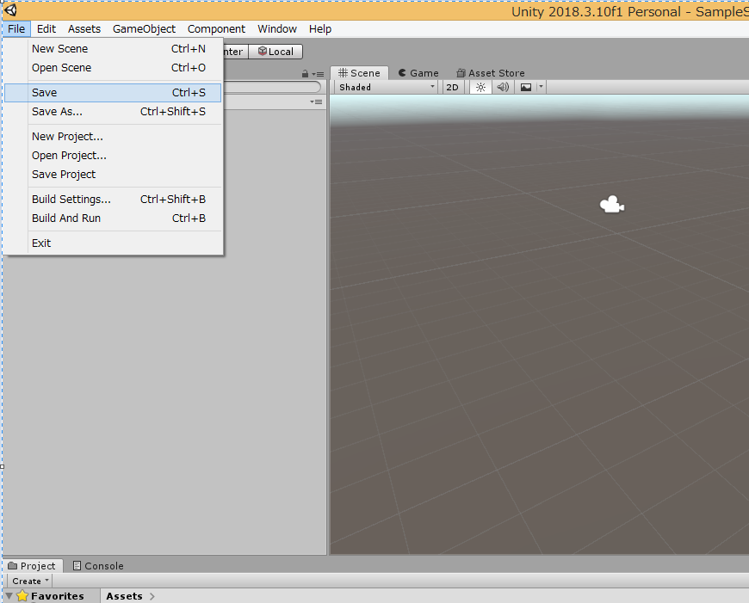Image resolution: width=749 pixels, height=603 pixels.
Task: Select Save As... menu entry
Action: [x=113, y=112]
